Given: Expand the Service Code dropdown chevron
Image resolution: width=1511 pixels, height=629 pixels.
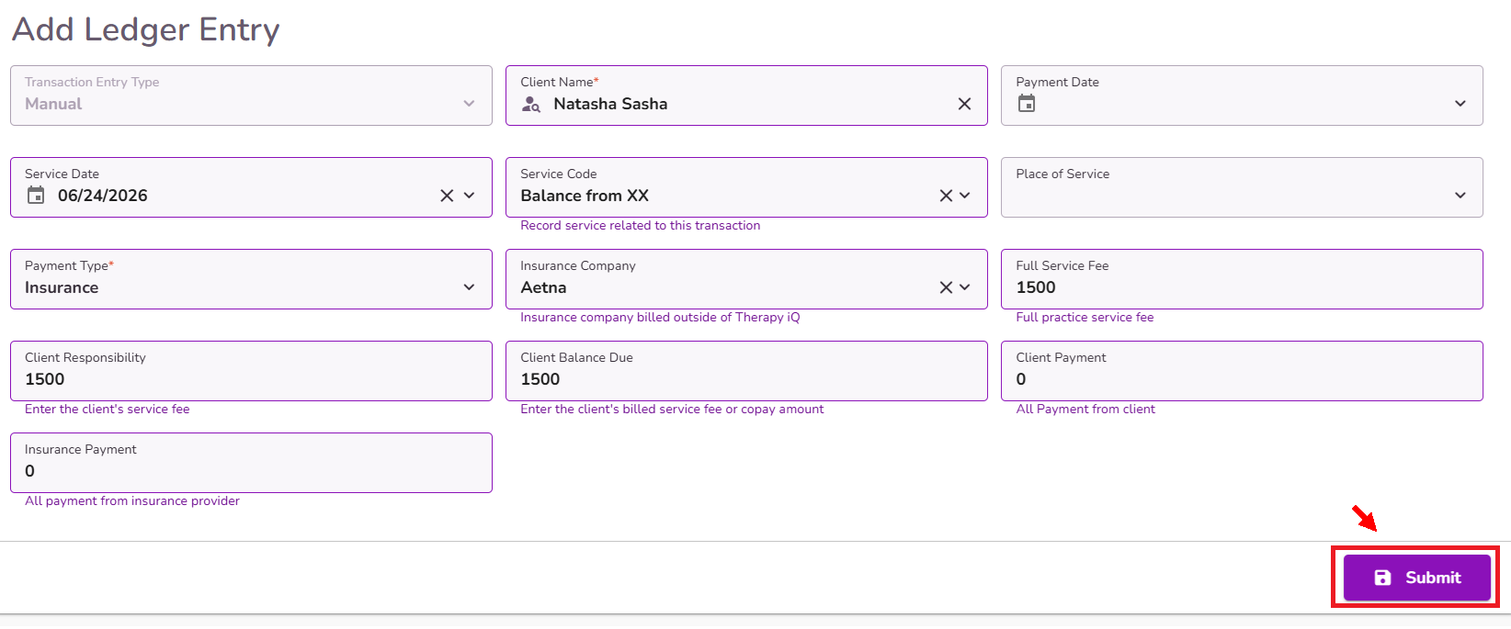Looking at the screenshot, I should (965, 196).
